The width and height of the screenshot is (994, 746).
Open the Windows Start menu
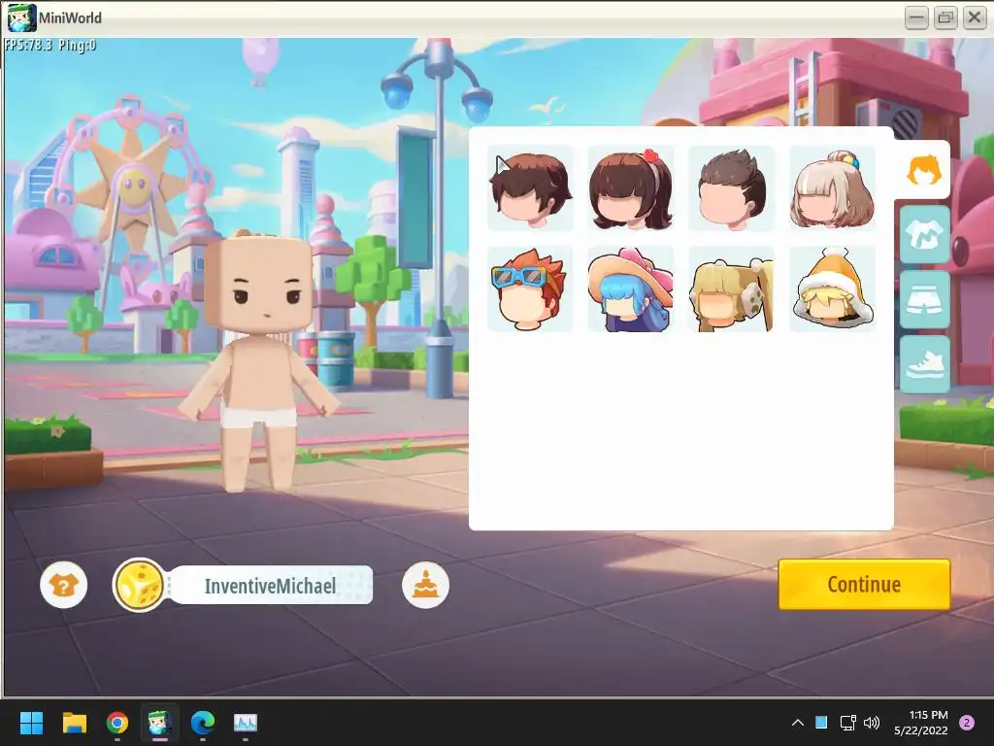click(31, 723)
